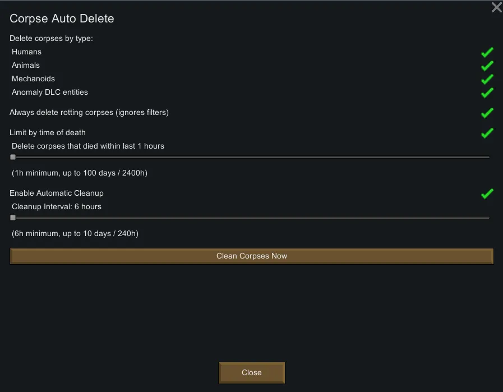Click the Cleanup Interval slider handle
The width and height of the screenshot is (503, 392).
[x=13, y=218]
